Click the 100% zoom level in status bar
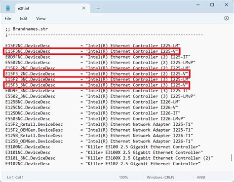Screen dimensions: 234x182 click(x=123, y=177)
